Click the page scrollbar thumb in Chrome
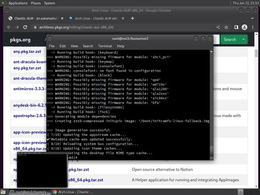Image resolution: width=260 pixels, height=195 pixels. [x=256, y=53]
